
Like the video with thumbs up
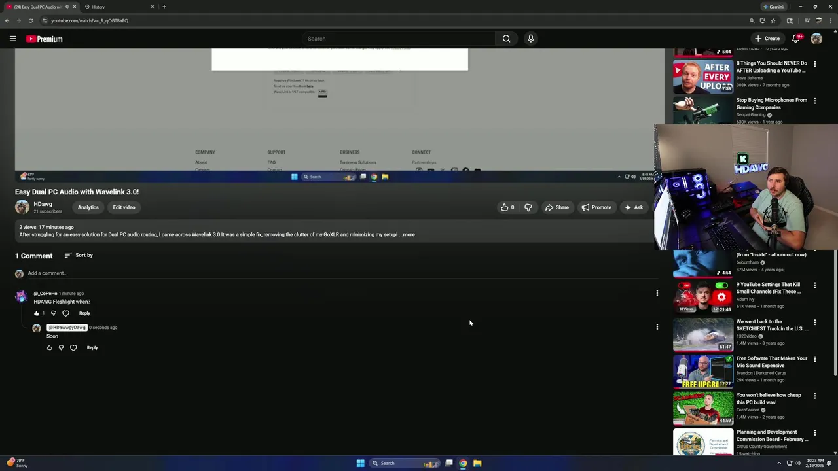click(507, 207)
